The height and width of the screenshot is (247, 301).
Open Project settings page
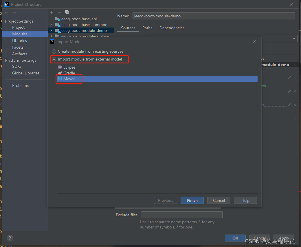19,27
